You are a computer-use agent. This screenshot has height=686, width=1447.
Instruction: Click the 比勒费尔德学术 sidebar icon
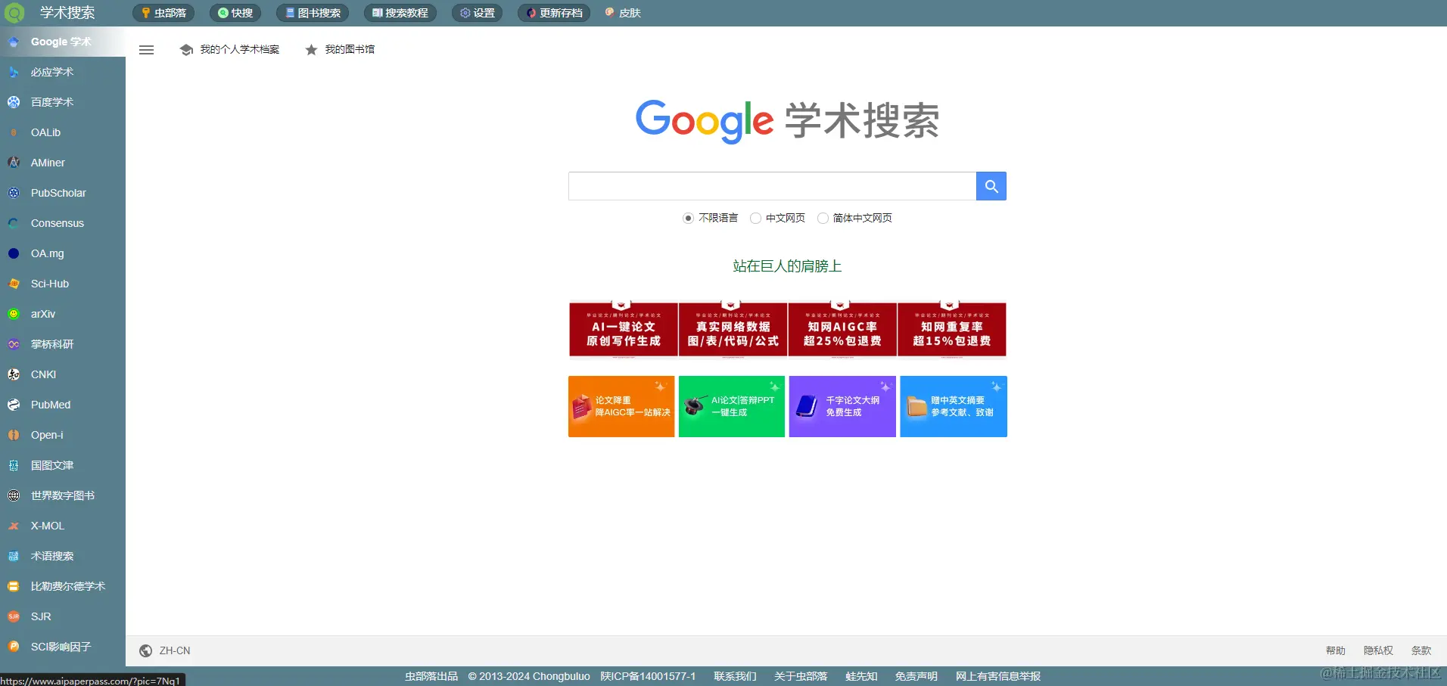tap(14, 586)
